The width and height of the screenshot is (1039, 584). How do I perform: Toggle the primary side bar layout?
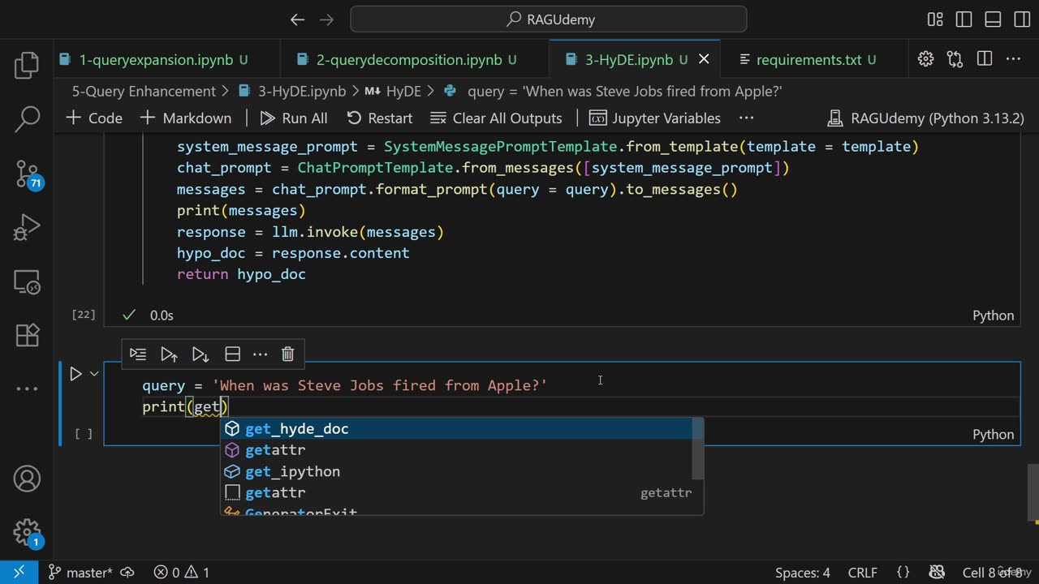click(x=964, y=19)
